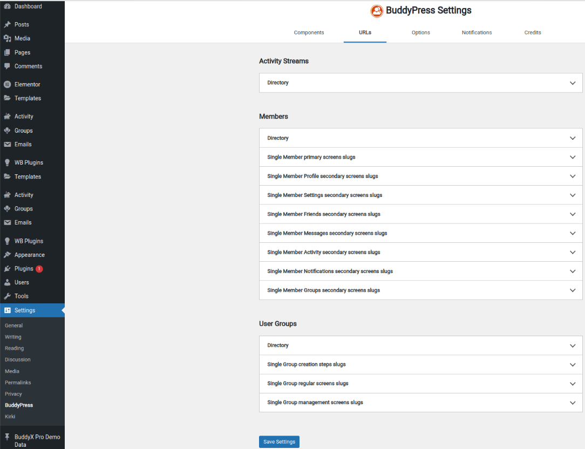This screenshot has height=449, width=585.
Task: Click the Dashboard gauge icon in sidebar
Action: pyautogui.click(x=7, y=6)
